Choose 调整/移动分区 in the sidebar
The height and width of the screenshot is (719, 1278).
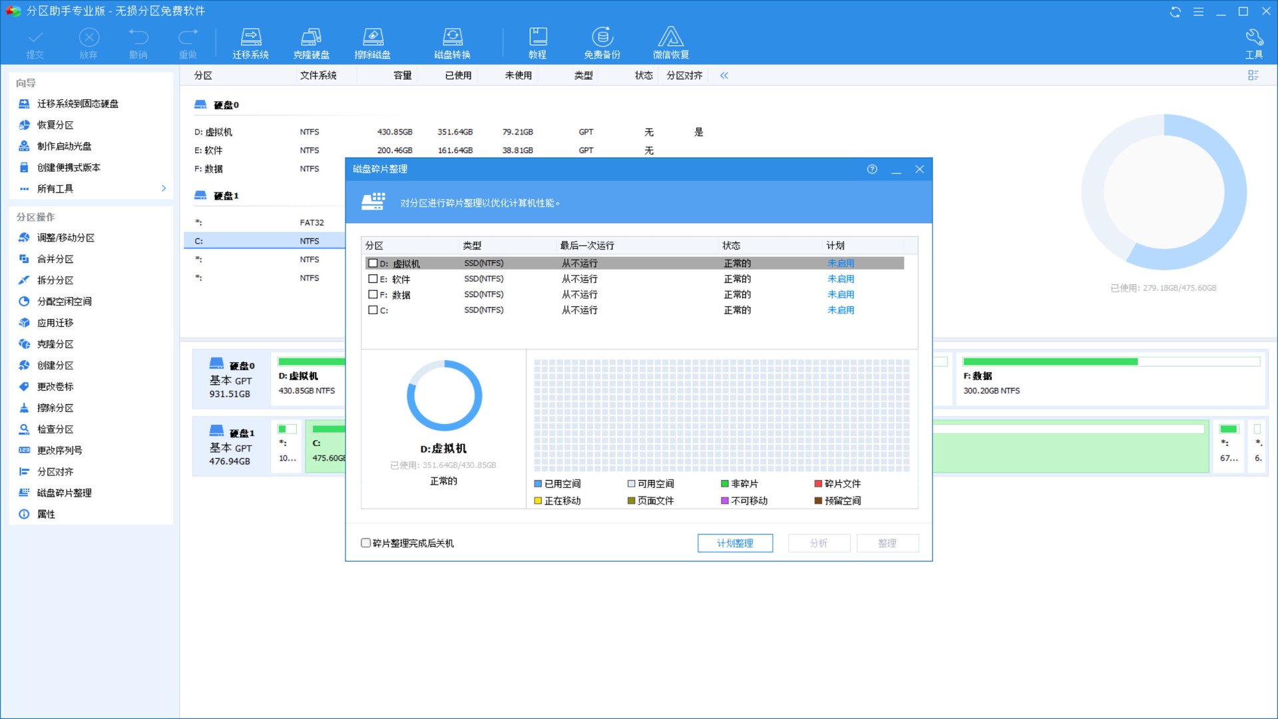[65, 238]
